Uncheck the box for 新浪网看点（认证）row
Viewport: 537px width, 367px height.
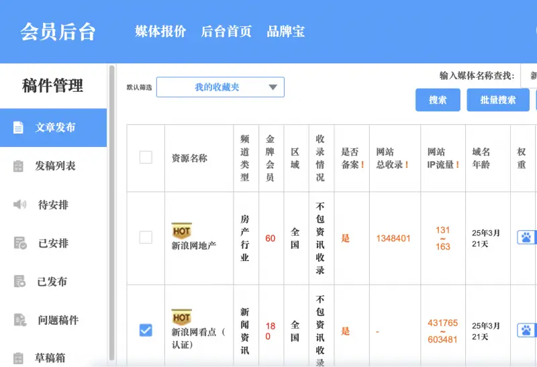pyautogui.click(x=146, y=330)
